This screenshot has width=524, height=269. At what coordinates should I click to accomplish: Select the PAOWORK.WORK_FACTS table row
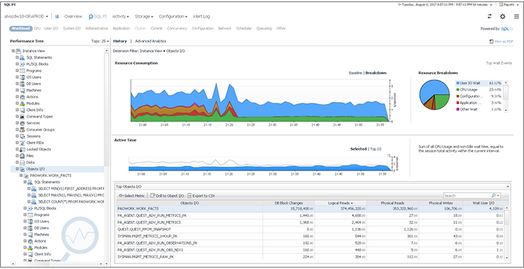(310, 209)
